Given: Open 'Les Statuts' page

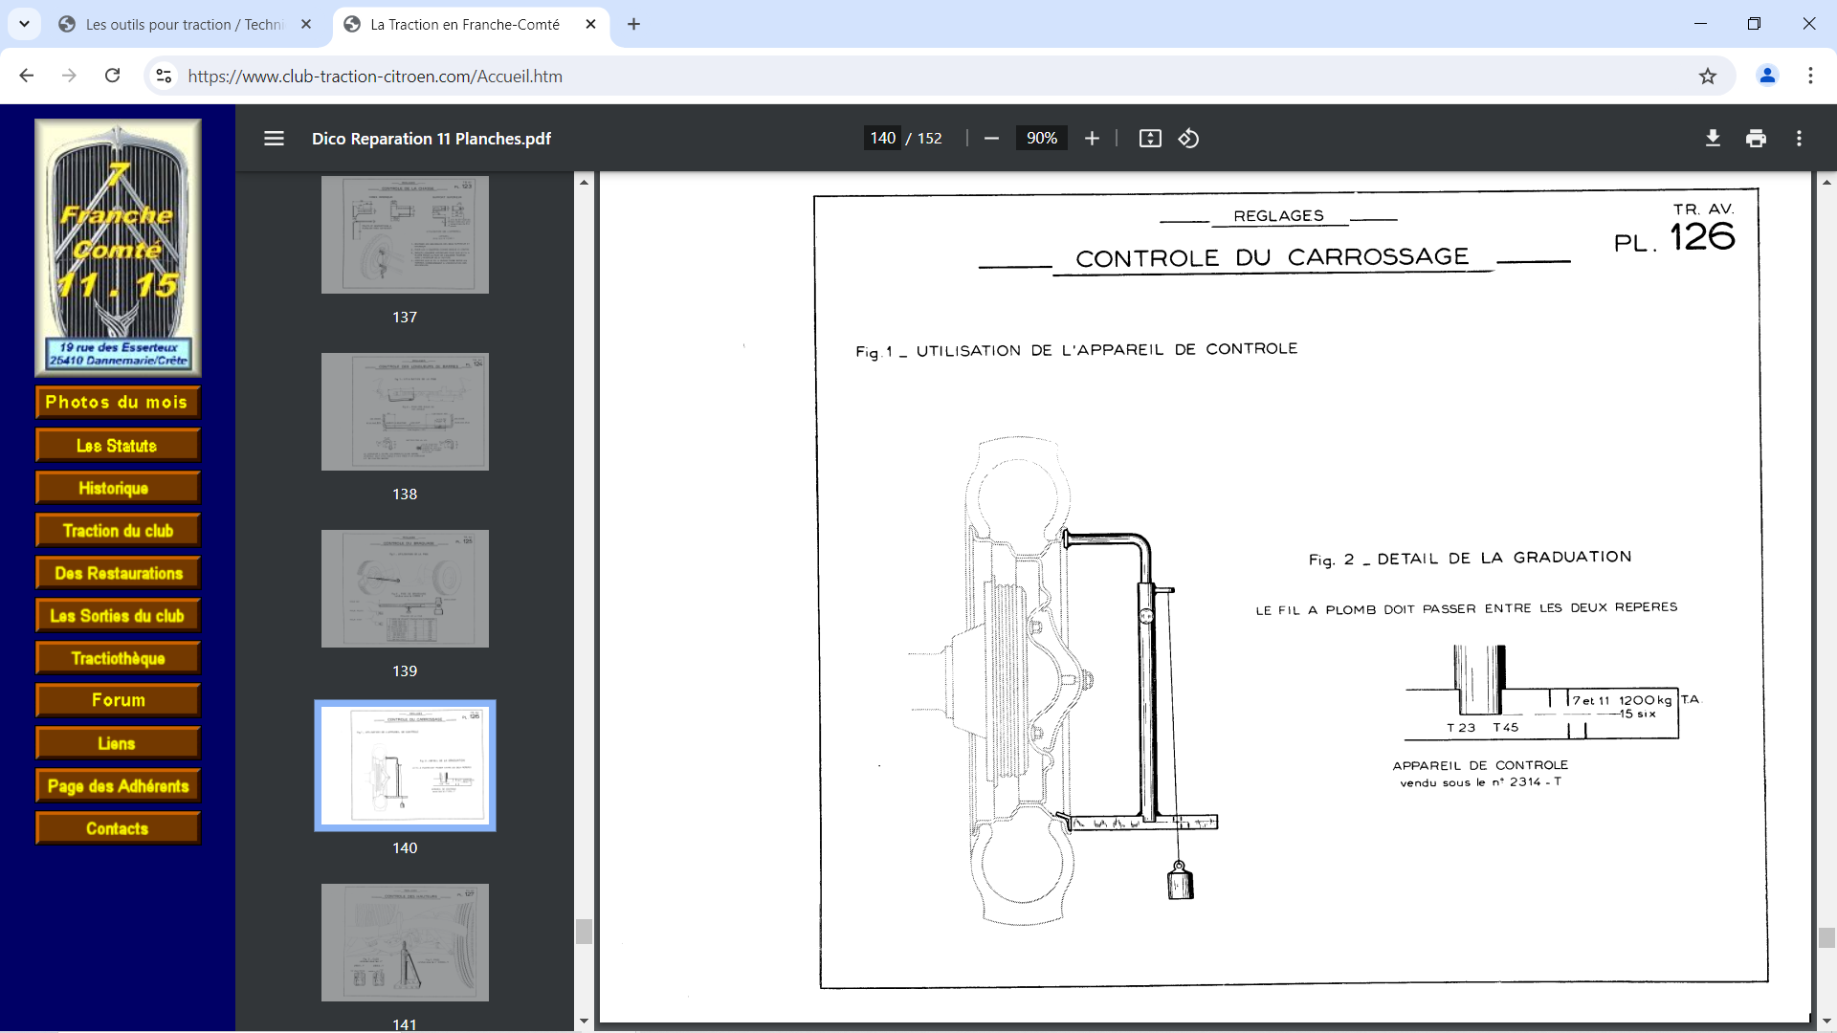Looking at the screenshot, I should (118, 446).
